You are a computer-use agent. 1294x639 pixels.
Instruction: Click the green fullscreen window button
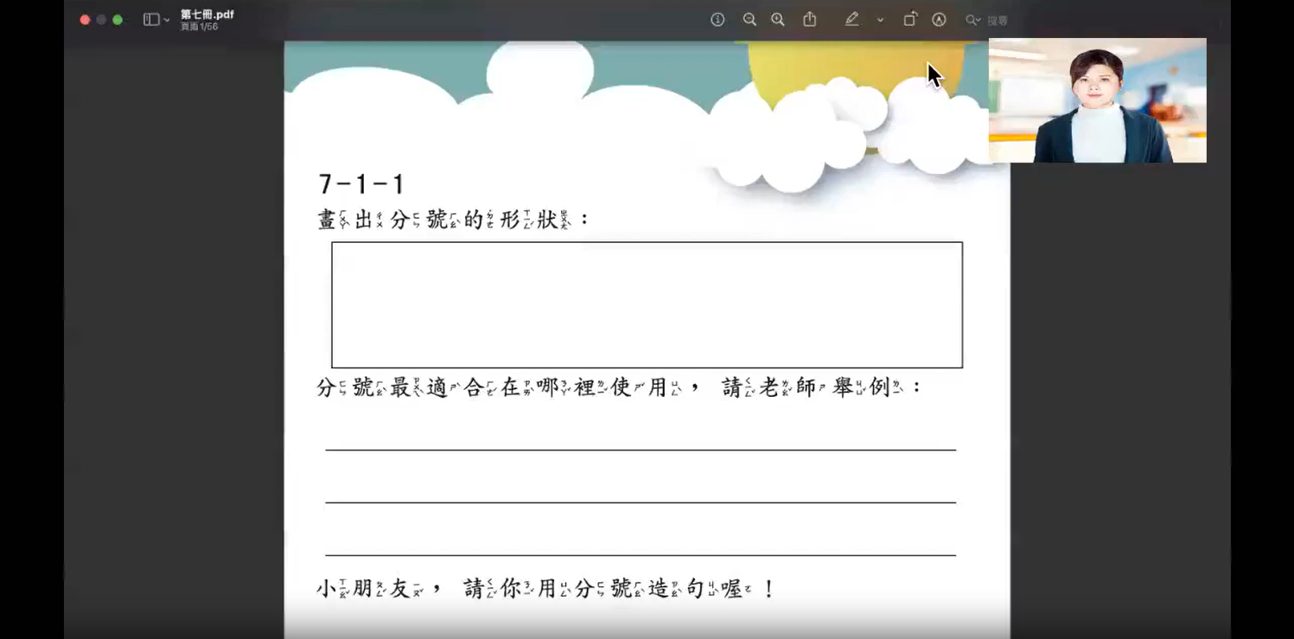118,20
